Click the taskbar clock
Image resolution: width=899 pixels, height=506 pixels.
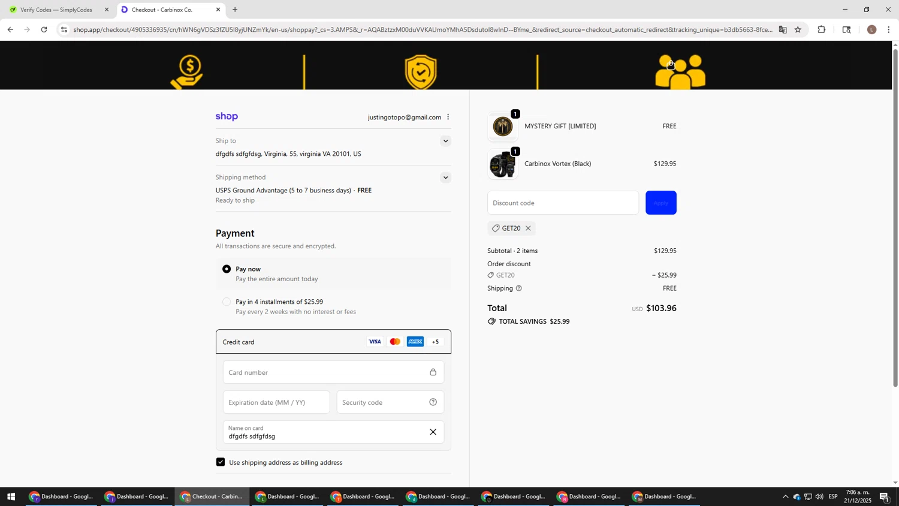[x=858, y=496]
